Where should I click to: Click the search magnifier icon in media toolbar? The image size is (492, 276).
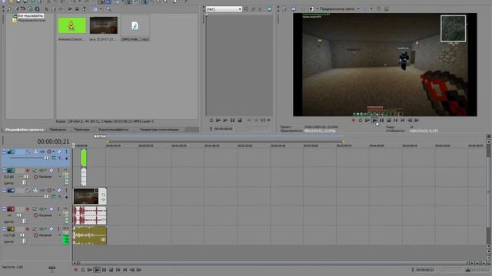[108, 9]
